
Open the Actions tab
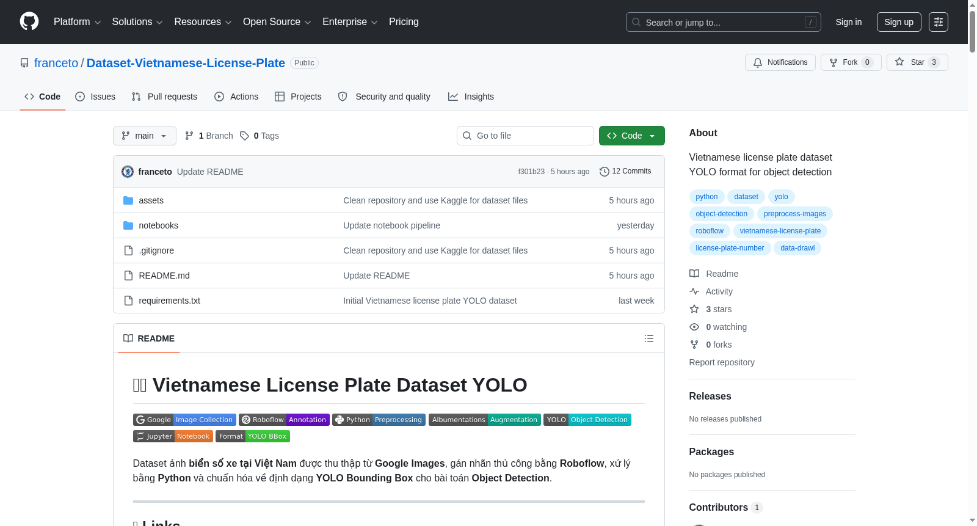click(x=236, y=97)
